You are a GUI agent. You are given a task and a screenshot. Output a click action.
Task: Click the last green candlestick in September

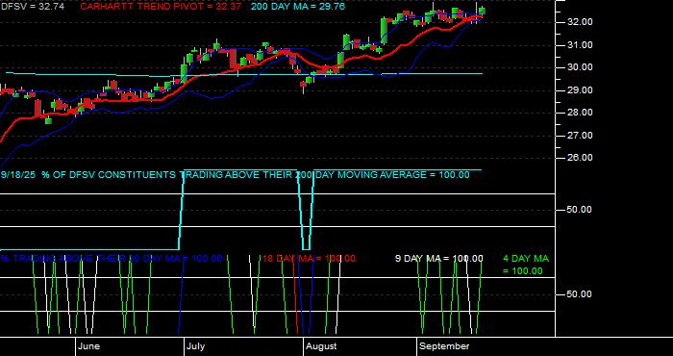(x=483, y=11)
